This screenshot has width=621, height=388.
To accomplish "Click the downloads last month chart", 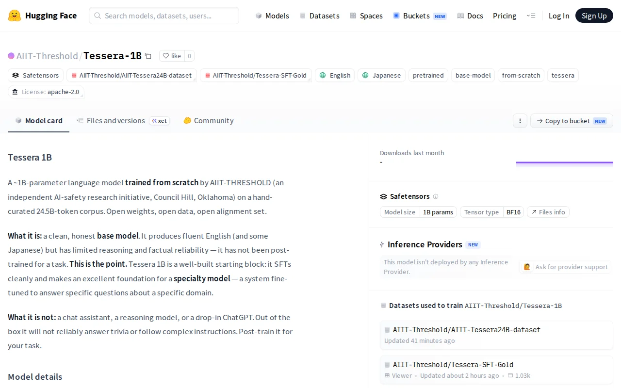I will (x=565, y=163).
